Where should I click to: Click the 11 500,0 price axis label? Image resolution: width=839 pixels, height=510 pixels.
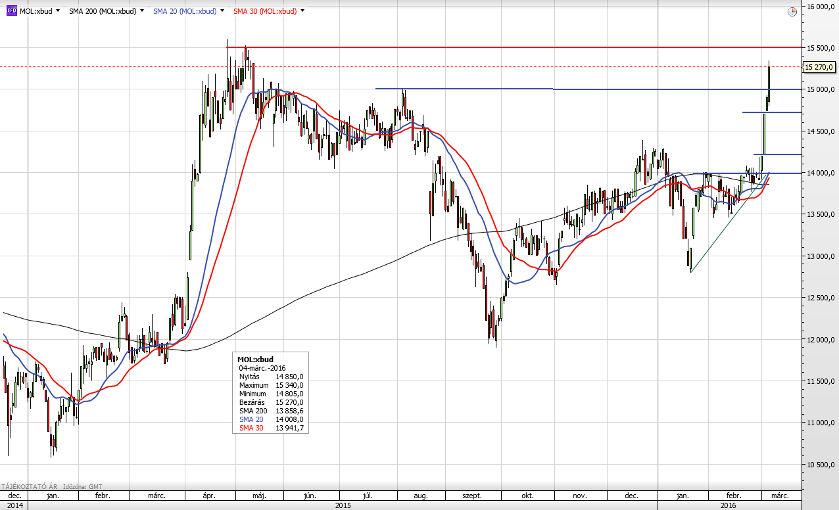pyautogui.click(x=821, y=381)
